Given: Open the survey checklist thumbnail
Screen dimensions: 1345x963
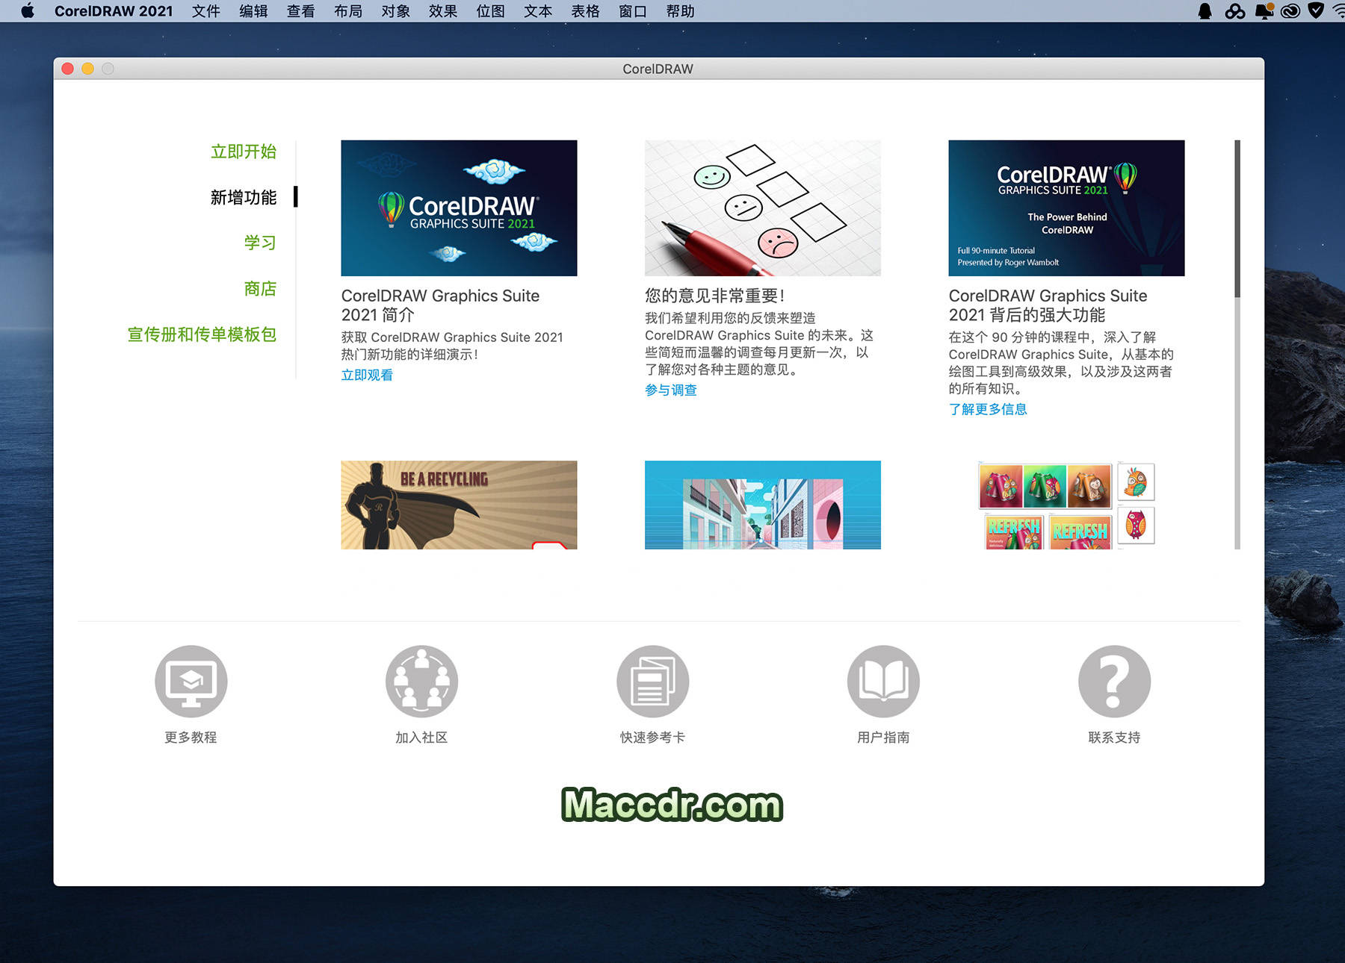Looking at the screenshot, I should (763, 208).
